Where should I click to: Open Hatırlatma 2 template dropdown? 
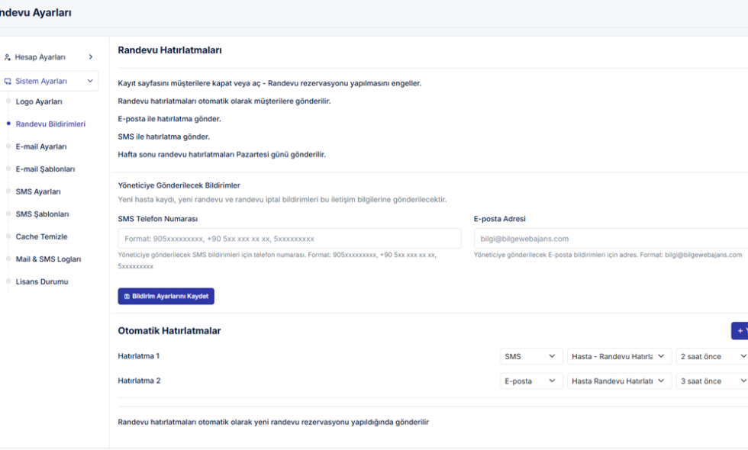click(619, 381)
